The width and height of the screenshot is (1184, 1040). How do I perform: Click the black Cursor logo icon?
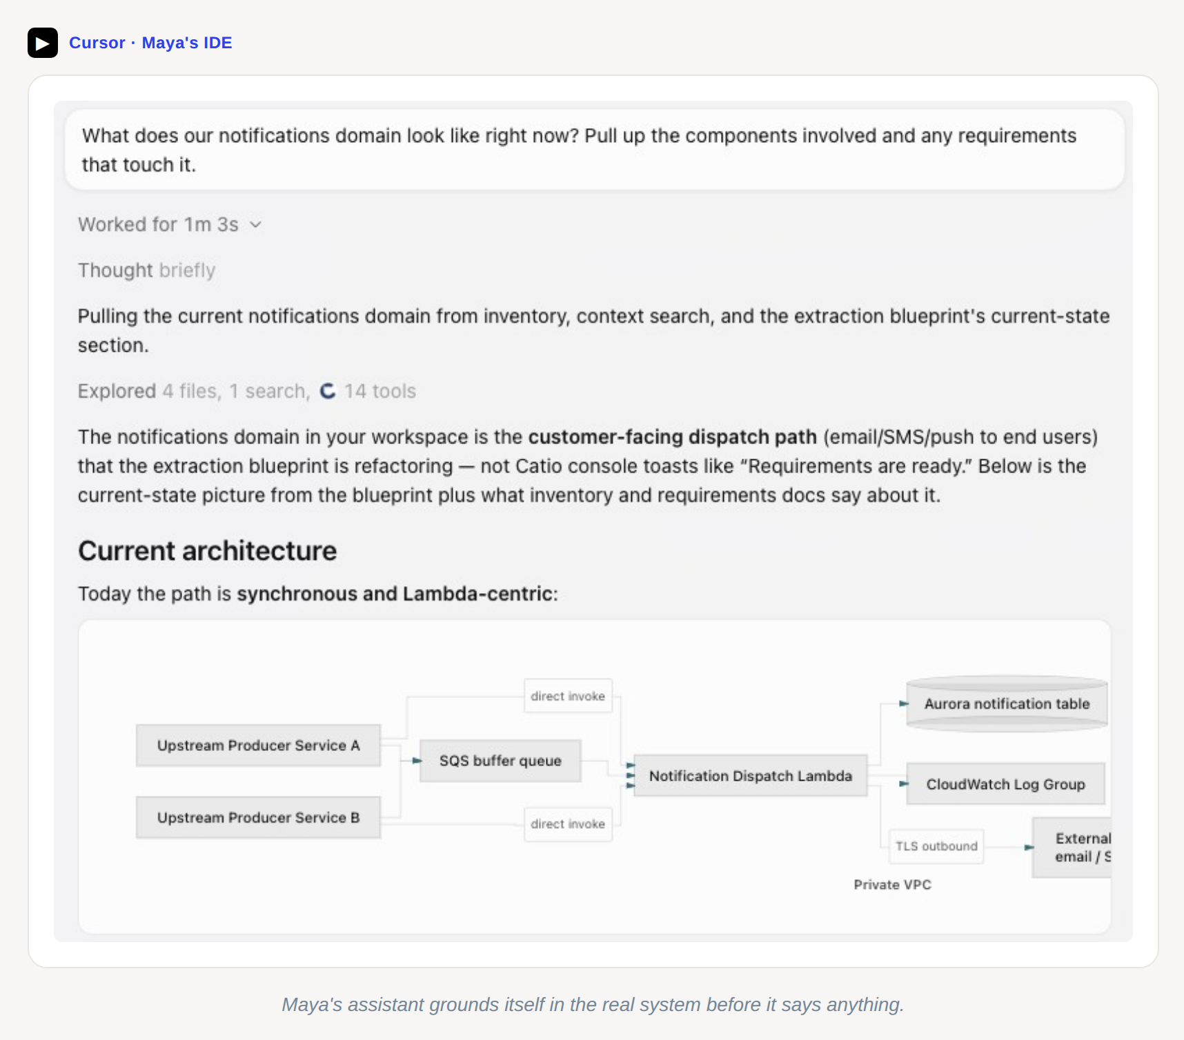43,43
